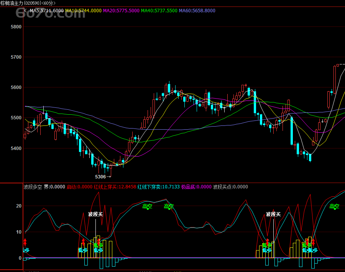
Task: Click the dashed latest-price marker near 5675
Action: (342, 64)
